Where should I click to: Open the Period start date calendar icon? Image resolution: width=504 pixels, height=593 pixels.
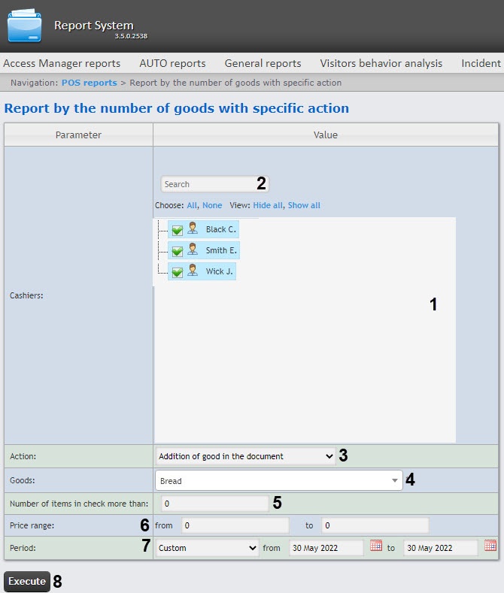tap(376, 546)
